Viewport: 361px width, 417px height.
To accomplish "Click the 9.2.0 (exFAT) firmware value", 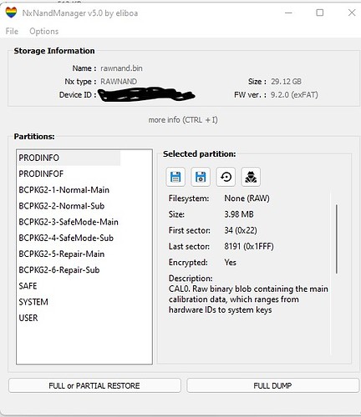I will click(x=294, y=95).
